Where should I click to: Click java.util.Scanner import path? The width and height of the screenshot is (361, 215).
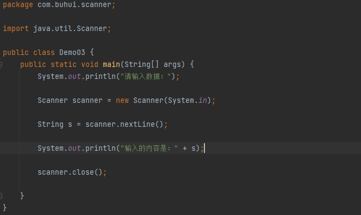[x=70, y=28]
